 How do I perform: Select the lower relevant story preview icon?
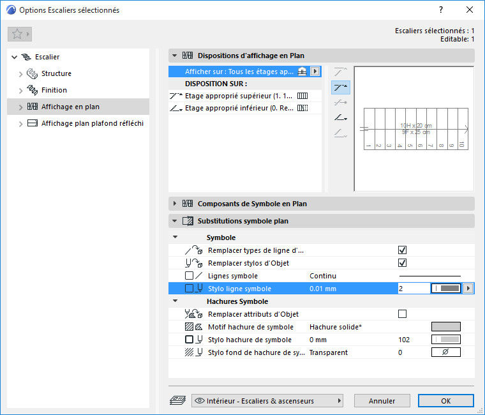(x=341, y=117)
